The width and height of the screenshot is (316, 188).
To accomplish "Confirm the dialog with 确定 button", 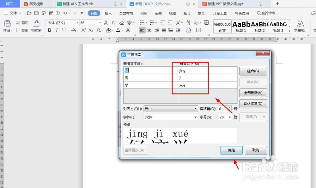I will point(231,150).
